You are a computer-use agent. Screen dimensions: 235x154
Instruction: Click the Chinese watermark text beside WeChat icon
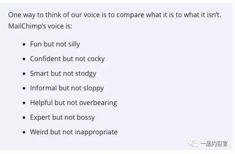pos(214,144)
